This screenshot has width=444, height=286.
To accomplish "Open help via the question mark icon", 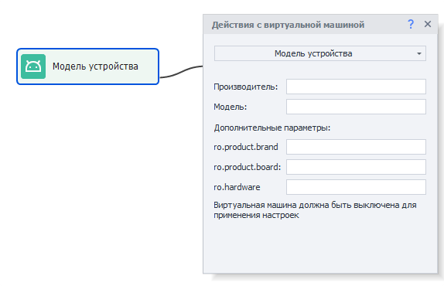I will click(x=411, y=24).
